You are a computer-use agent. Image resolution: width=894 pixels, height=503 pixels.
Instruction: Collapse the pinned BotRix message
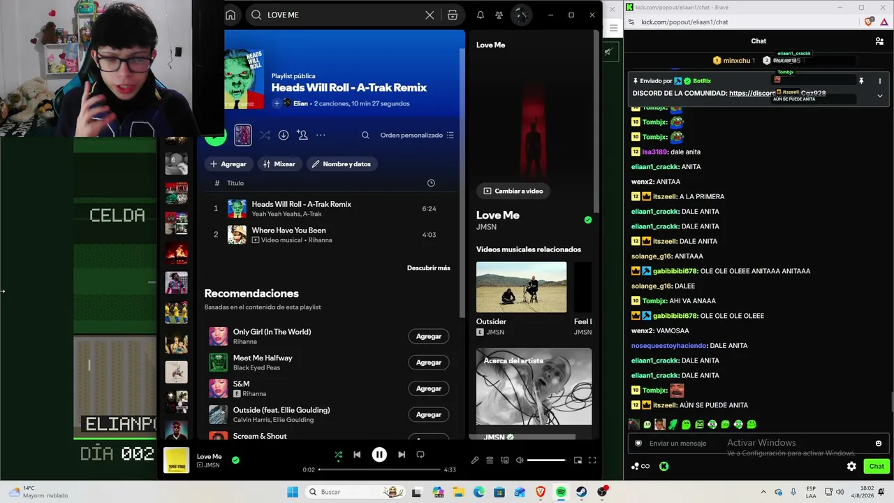click(x=879, y=96)
